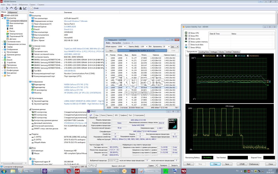
Task: Expand the Мультимедиа tree node
Action: (x=2, y=52)
